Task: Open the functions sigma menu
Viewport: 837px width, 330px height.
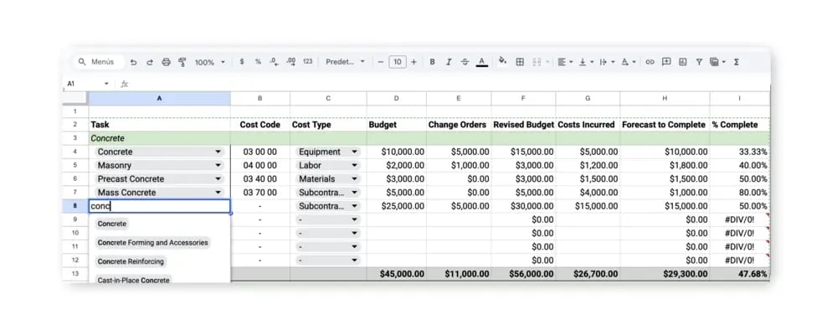Action: tap(736, 62)
